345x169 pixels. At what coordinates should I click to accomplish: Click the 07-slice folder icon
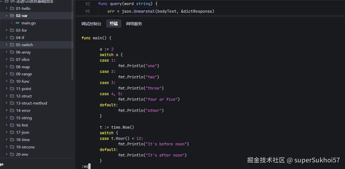12,59
